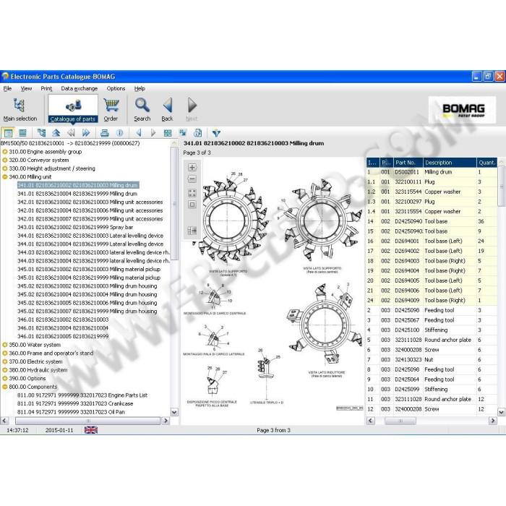The image size is (506, 506).
Task: Expand 320.00 Conveyor system node
Action: (4, 160)
